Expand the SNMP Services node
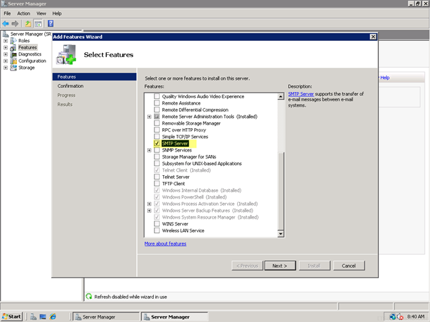The width and height of the screenshot is (430, 322). coord(149,150)
